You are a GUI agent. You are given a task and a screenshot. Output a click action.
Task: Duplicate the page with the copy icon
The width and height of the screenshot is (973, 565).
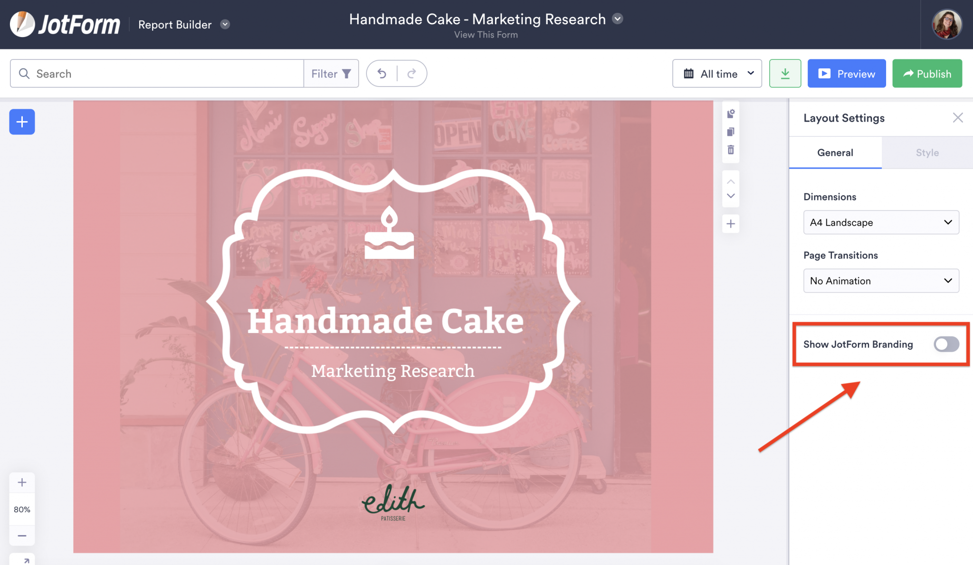(731, 132)
